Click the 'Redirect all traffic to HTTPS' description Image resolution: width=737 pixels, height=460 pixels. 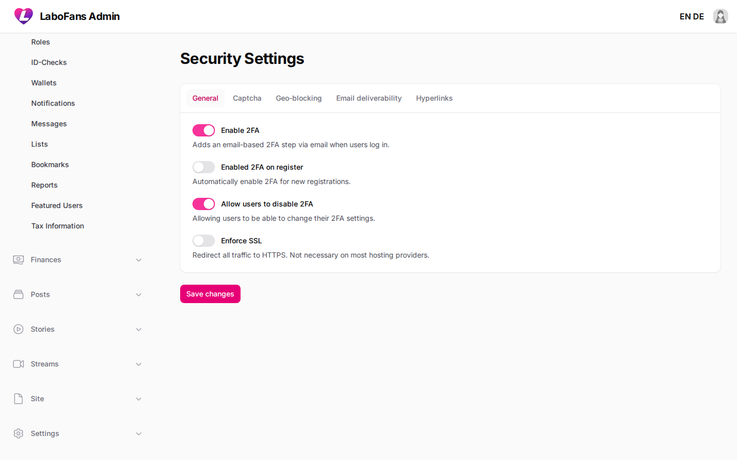311,255
